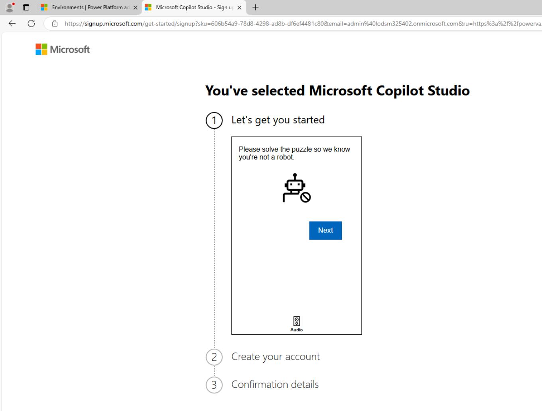Select the Microsoft Copilot Studio Sign up tab
The image size is (542, 411).
pos(193,7)
